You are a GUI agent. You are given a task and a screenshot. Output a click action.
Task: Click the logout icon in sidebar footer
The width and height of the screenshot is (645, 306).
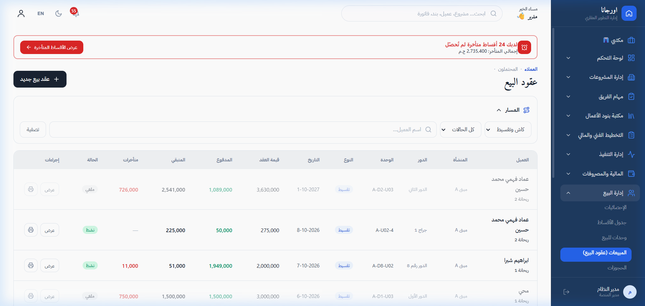pos(566,292)
